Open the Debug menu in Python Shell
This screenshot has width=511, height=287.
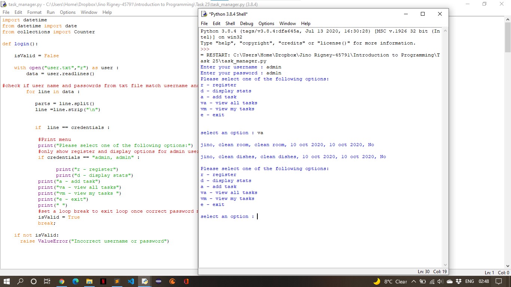click(x=247, y=24)
